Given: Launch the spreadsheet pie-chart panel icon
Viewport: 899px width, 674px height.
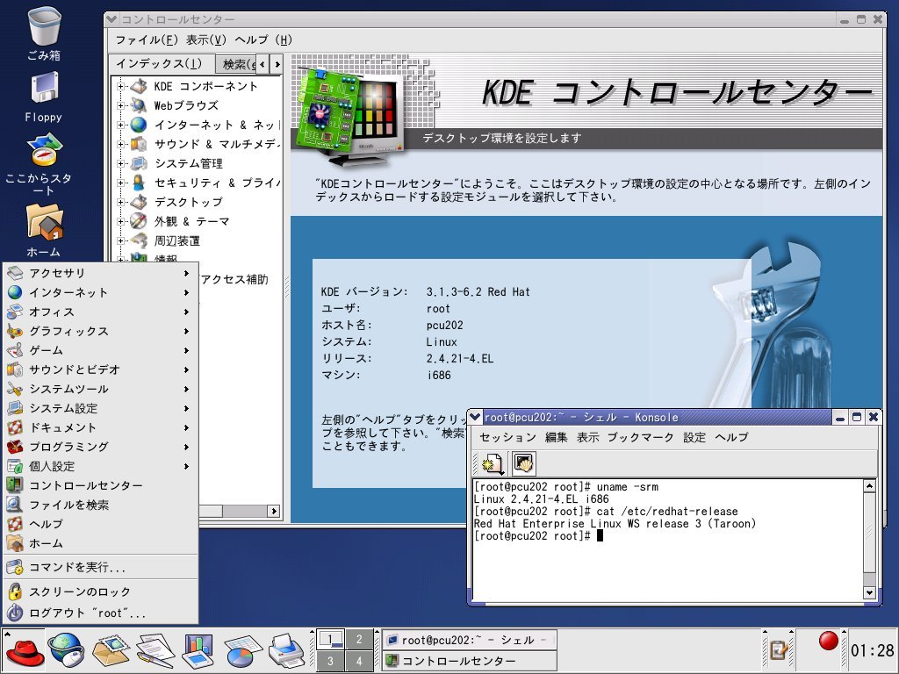Looking at the screenshot, I should [242, 650].
